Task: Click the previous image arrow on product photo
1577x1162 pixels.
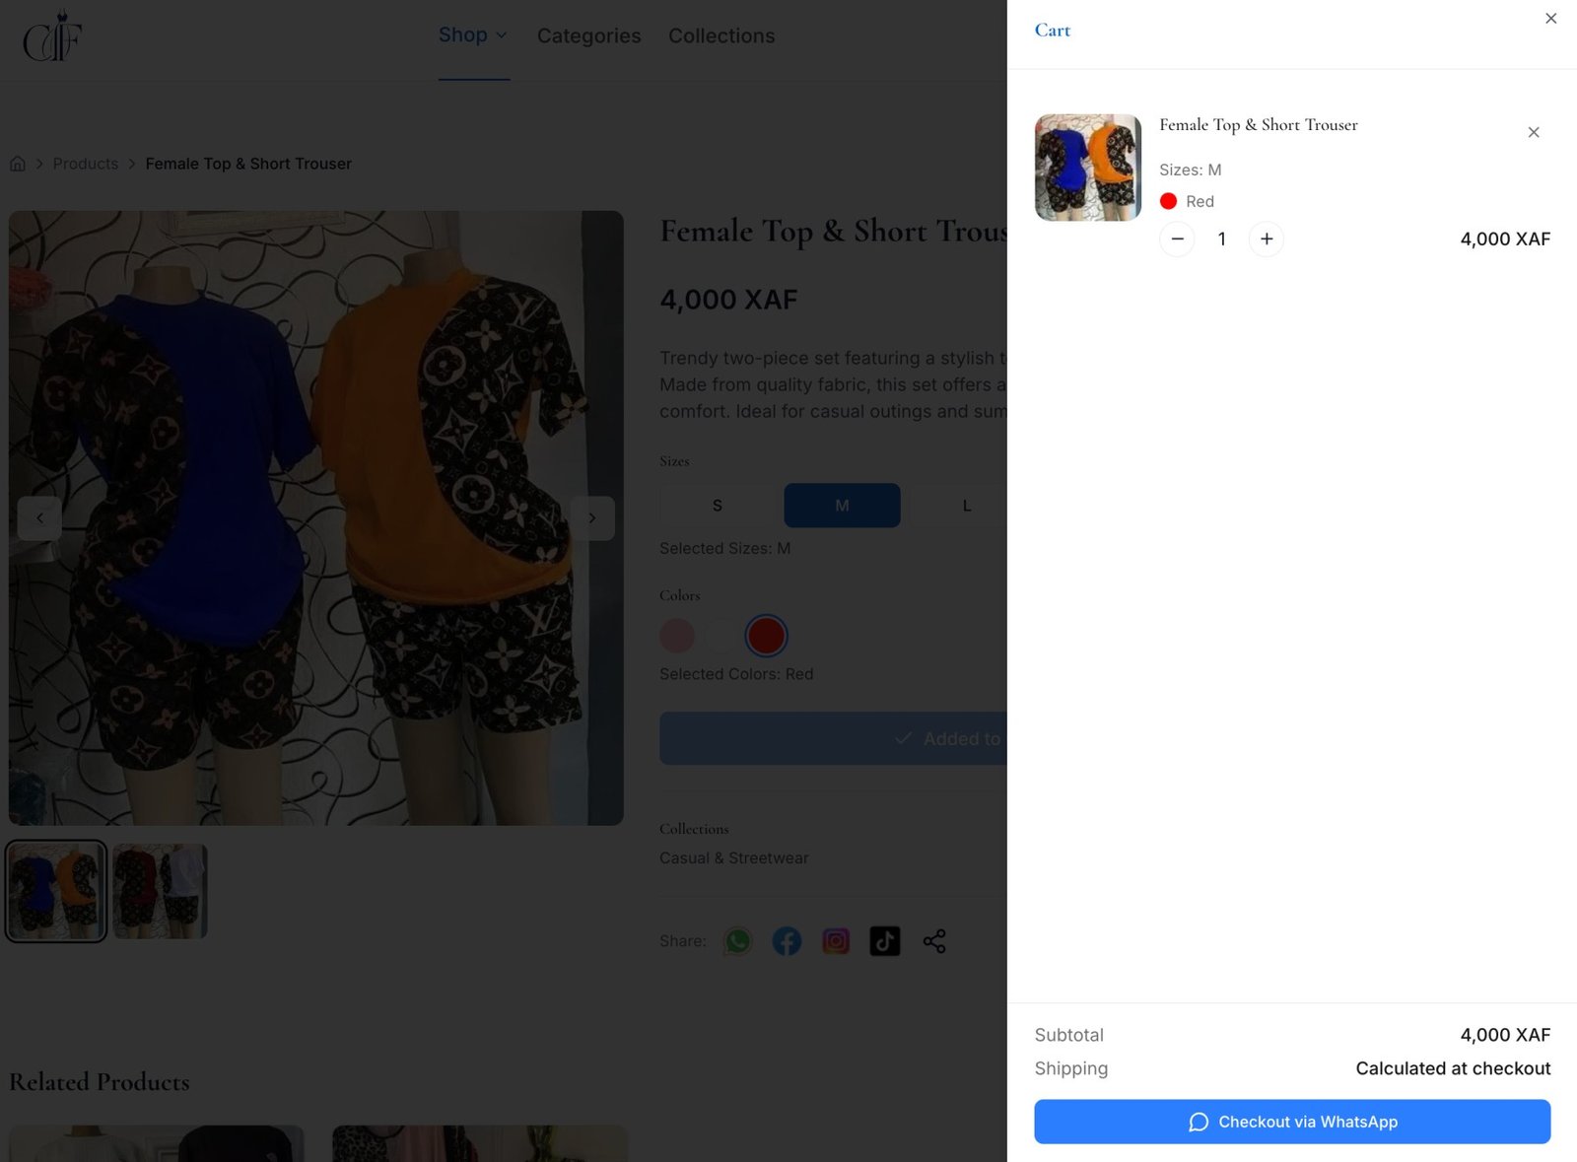Action: coord(39,517)
